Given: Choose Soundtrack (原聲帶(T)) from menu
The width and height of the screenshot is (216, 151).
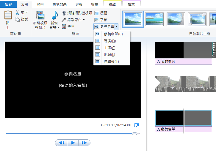Looking at the screenshot, I should (x=112, y=62).
